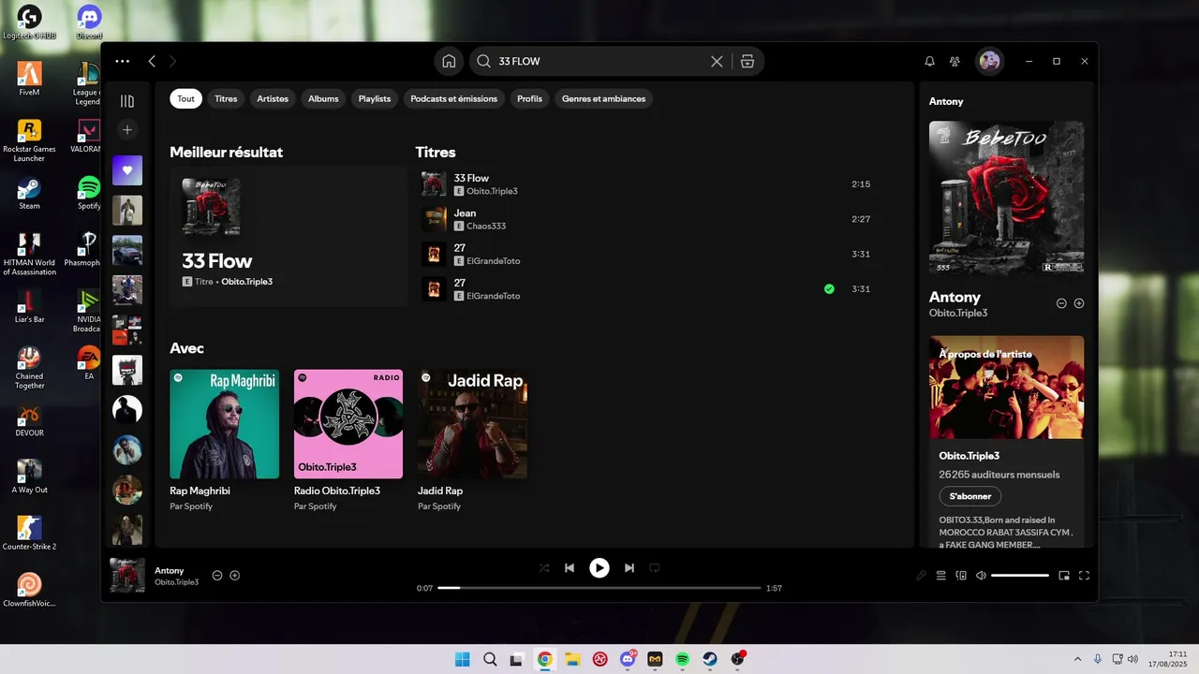Clear the search query with the X
This screenshot has width=1199, height=674.
[717, 62]
